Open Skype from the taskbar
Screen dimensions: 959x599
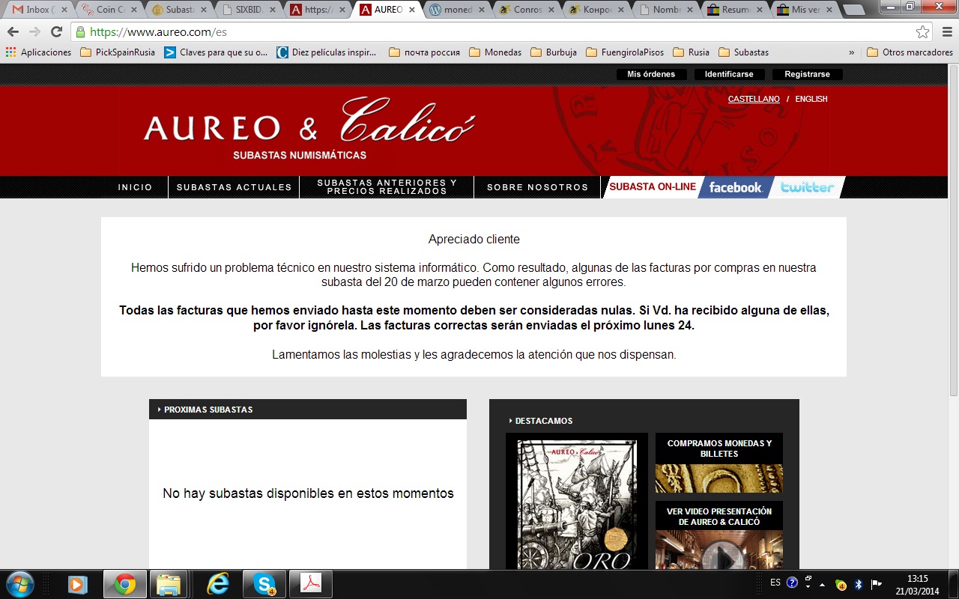pyautogui.click(x=264, y=584)
